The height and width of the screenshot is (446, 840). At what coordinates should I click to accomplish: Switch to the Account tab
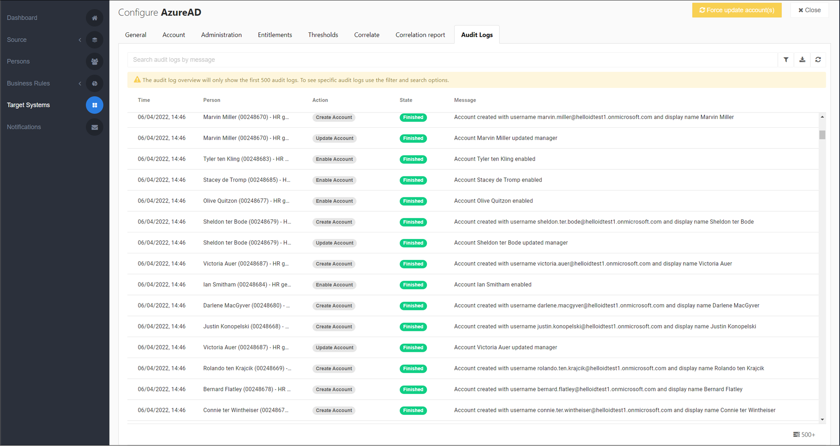pyautogui.click(x=174, y=35)
